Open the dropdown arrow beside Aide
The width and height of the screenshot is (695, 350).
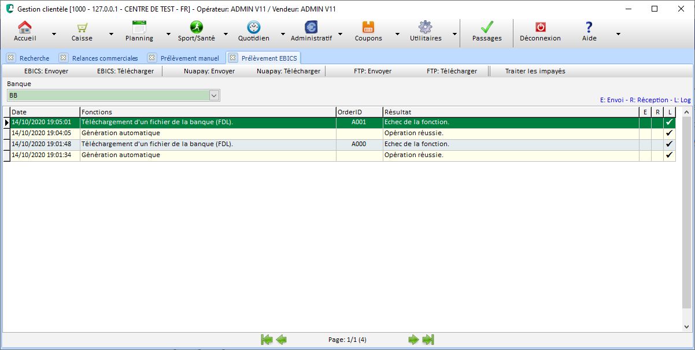pos(618,34)
